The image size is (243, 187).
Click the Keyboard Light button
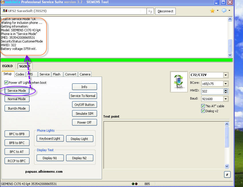[50, 139]
